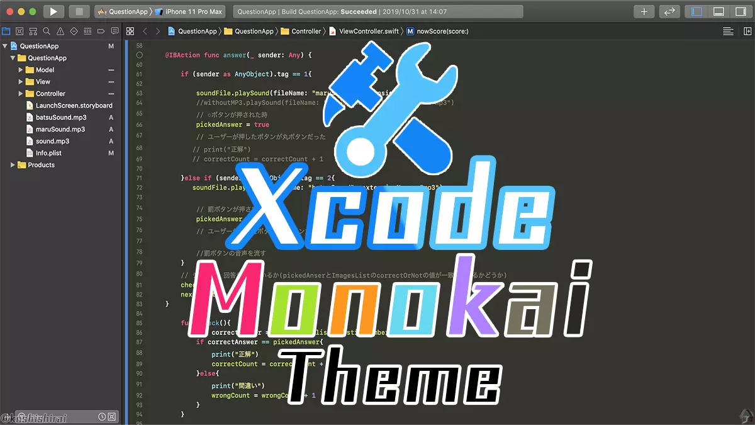Expand the View folder
The image size is (755, 425).
[x=21, y=82]
